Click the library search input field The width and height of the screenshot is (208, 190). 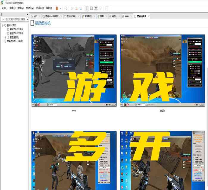[13, 19]
